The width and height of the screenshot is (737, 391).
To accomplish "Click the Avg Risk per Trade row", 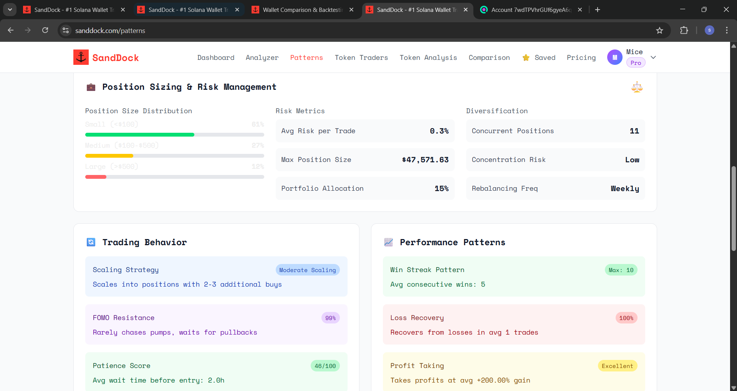I will [x=365, y=131].
